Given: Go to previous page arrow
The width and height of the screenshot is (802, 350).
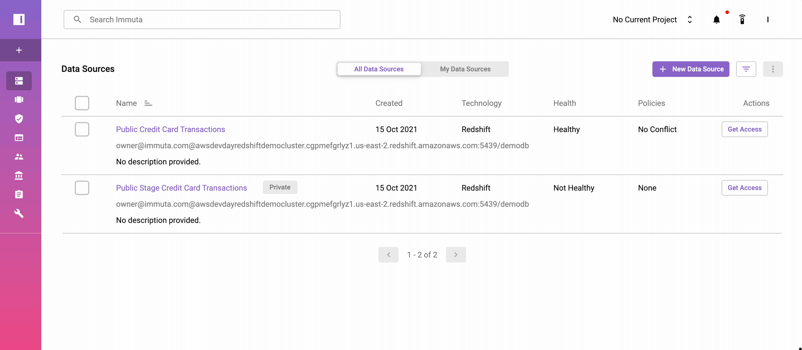Looking at the screenshot, I should point(388,255).
